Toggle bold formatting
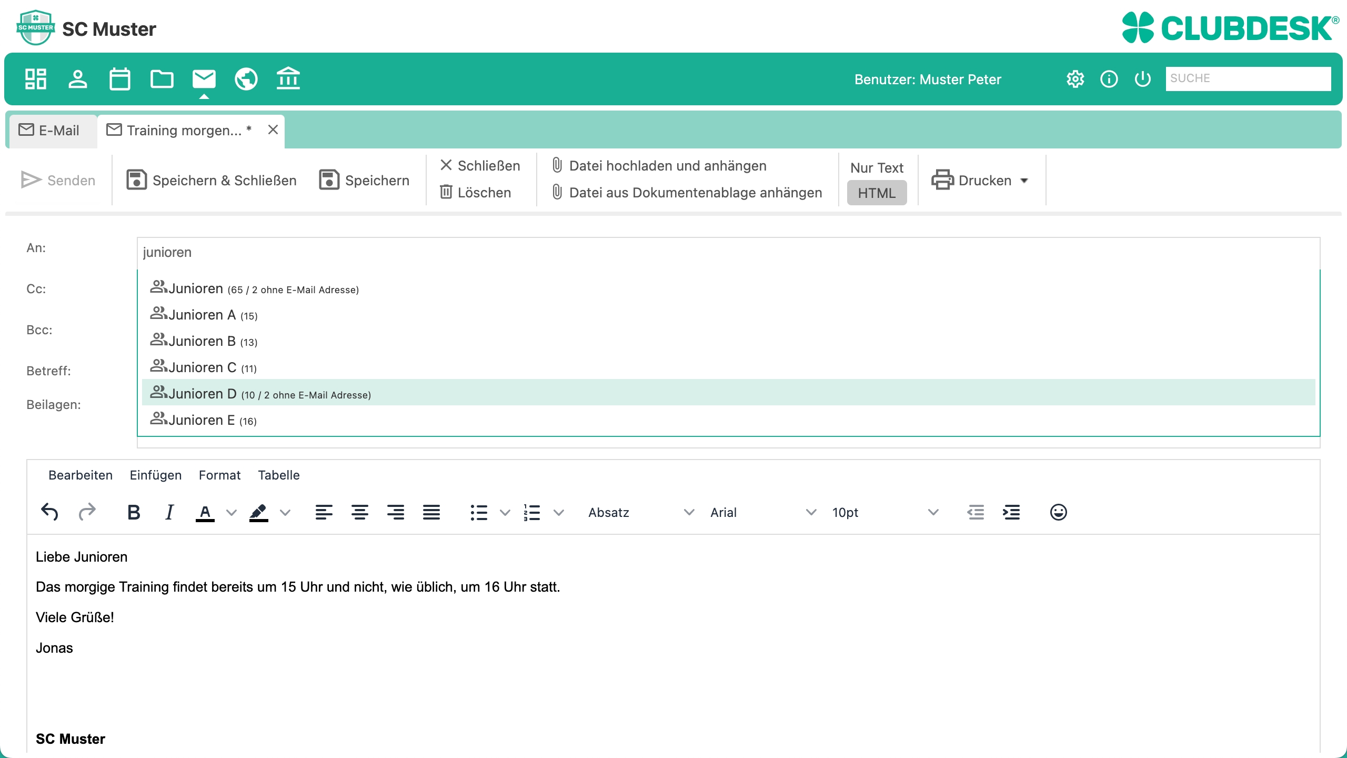The height and width of the screenshot is (758, 1347). click(x=134, y=512)
